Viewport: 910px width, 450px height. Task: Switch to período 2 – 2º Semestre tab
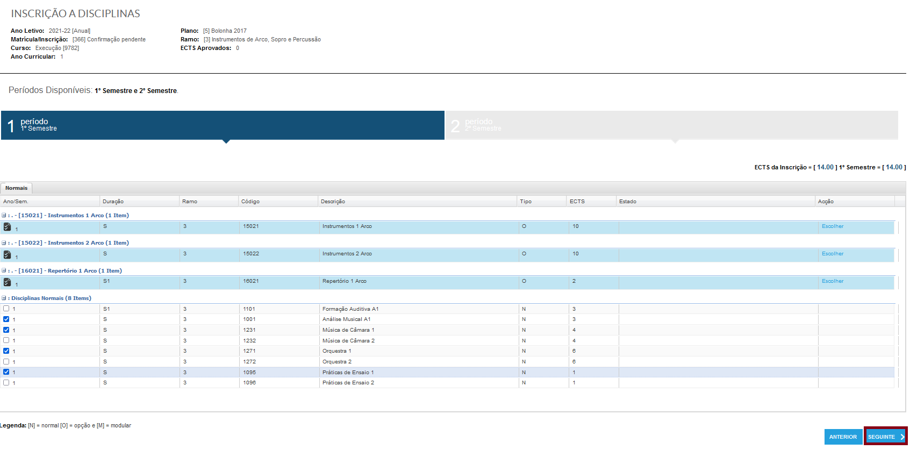click(x=672, y=125)
